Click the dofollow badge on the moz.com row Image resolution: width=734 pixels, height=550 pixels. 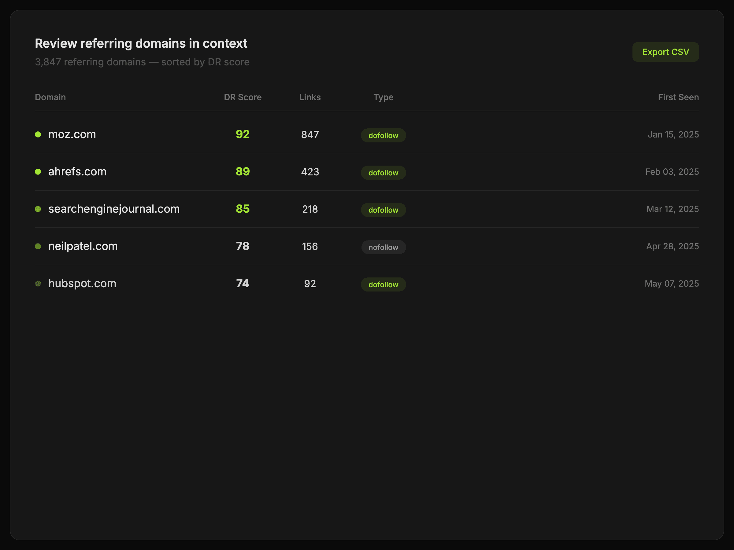pos(383,136)
